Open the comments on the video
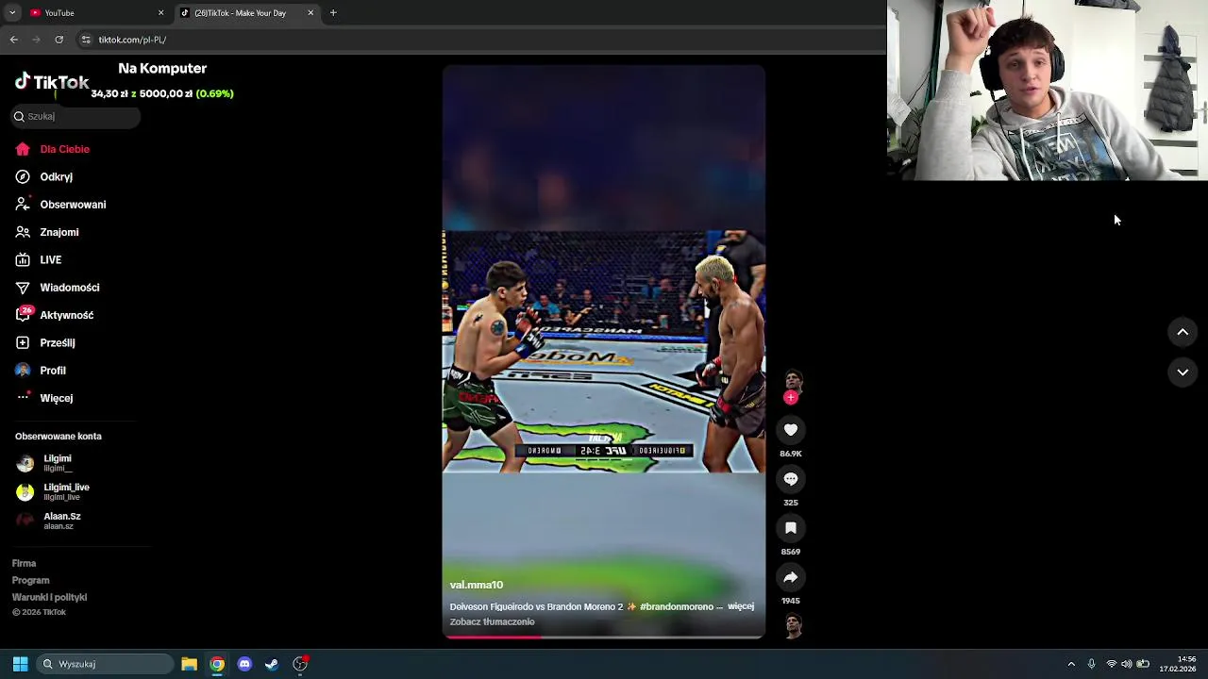The image size is (1208, 679). click(791, 479)
